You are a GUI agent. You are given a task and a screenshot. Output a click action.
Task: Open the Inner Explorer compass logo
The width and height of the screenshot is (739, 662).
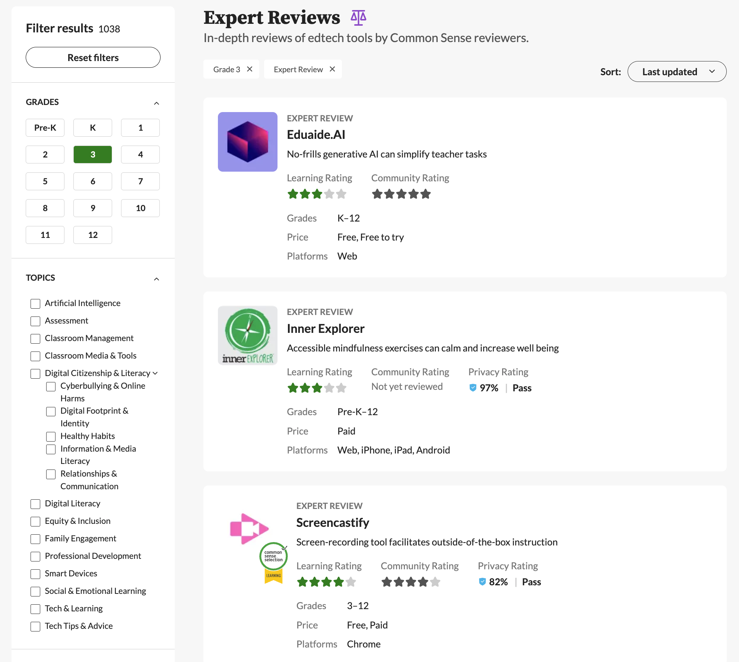[247, 335]
